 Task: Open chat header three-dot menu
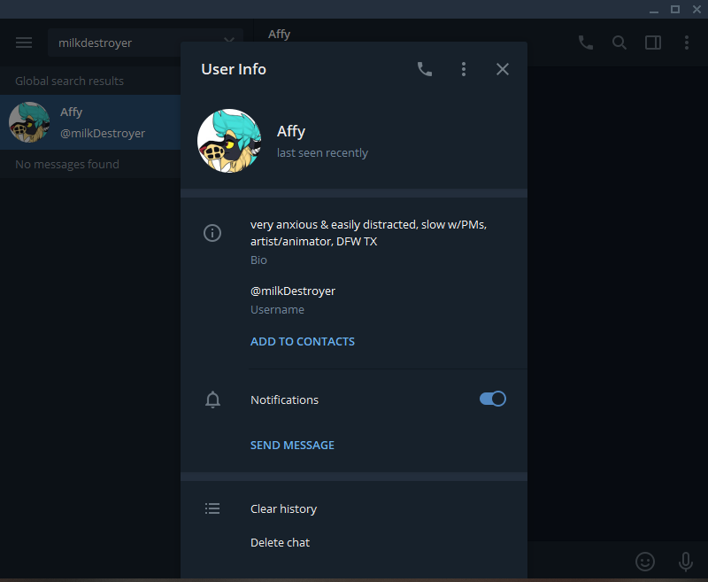click(x=687, y=43)
